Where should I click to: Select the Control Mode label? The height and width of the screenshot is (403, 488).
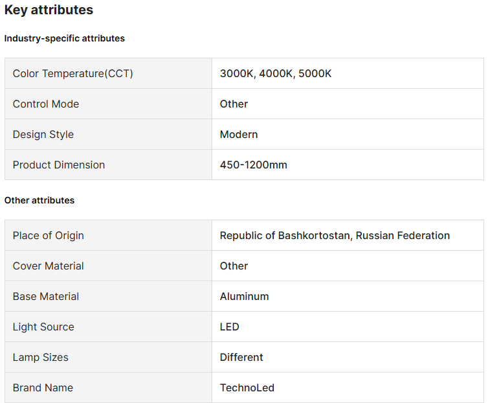46,104
